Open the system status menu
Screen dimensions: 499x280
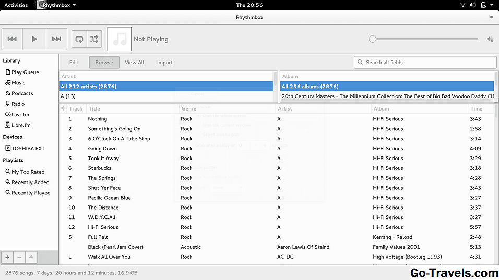[x=475, y=5]
